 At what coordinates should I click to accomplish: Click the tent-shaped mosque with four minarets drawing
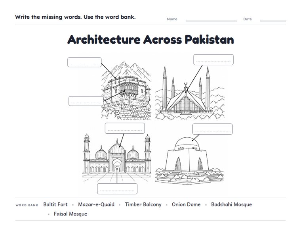[190, 93]
